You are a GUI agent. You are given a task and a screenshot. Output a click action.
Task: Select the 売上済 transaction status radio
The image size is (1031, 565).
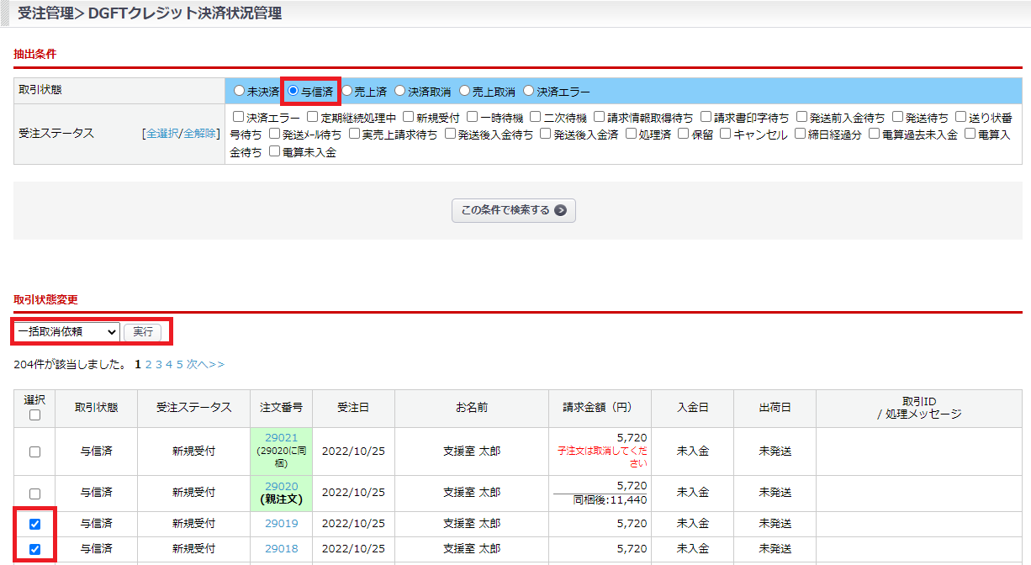(x=347, y=91)
